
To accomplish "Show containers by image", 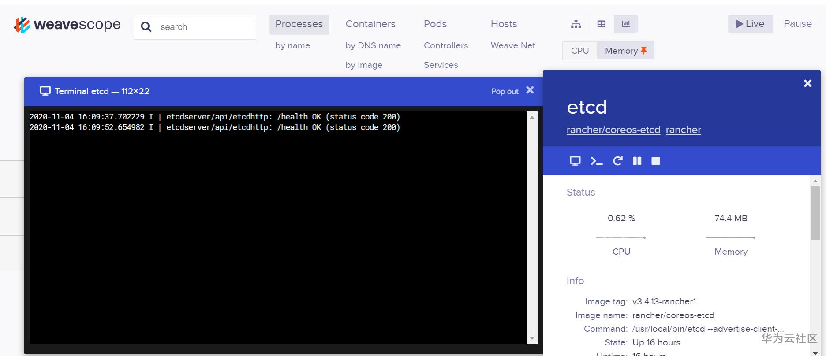I will point(364,65).
